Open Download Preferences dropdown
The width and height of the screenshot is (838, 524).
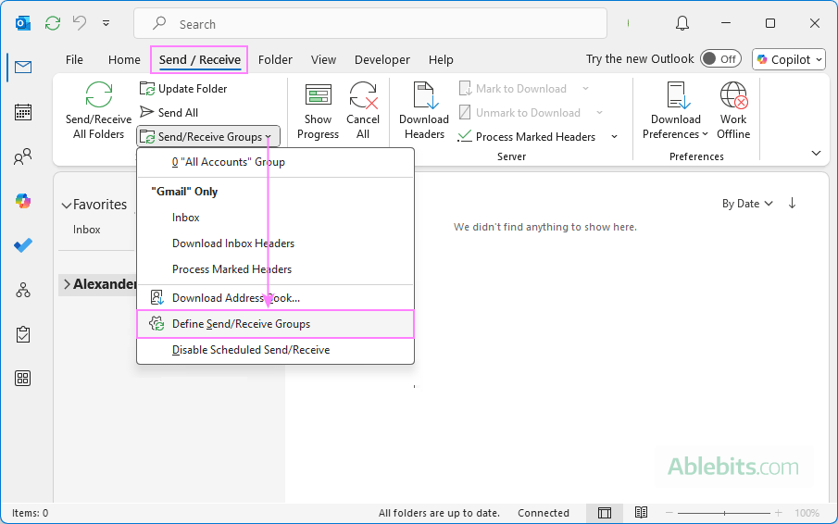pyautogui.click(x=676, y=110)
